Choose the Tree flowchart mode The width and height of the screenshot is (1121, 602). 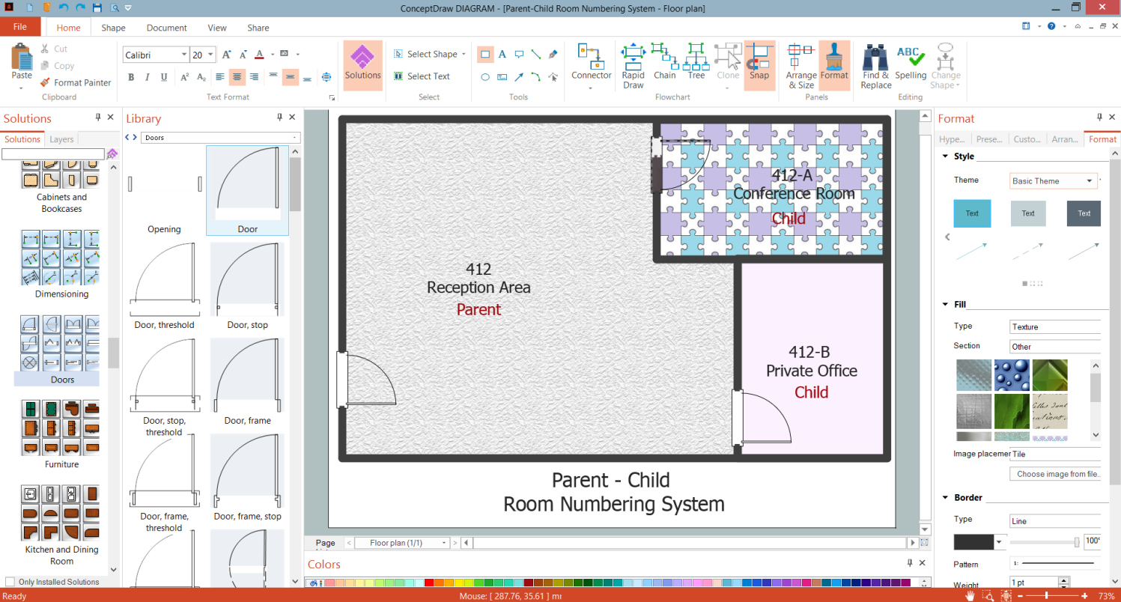pyautogui.click(x=696, y=61)
